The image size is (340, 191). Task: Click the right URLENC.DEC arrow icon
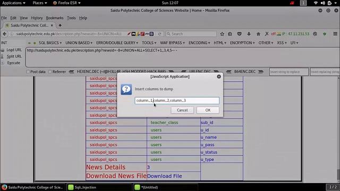(x=216, y=72)
